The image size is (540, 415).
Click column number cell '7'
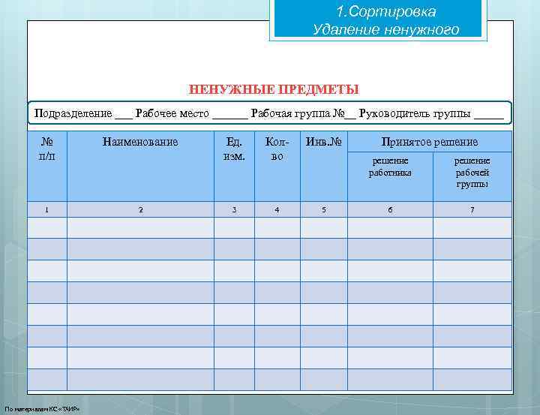[x=472, y=209]
